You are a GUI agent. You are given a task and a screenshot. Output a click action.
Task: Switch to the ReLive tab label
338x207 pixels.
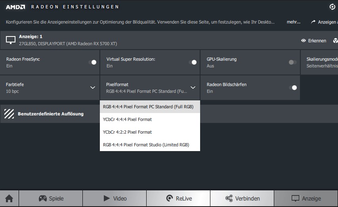pos(184,198)
